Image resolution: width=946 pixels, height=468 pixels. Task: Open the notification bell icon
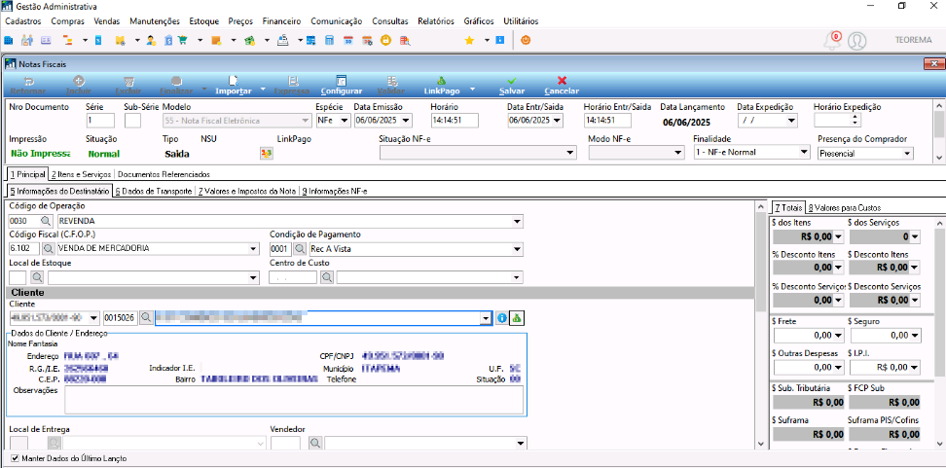832,40
